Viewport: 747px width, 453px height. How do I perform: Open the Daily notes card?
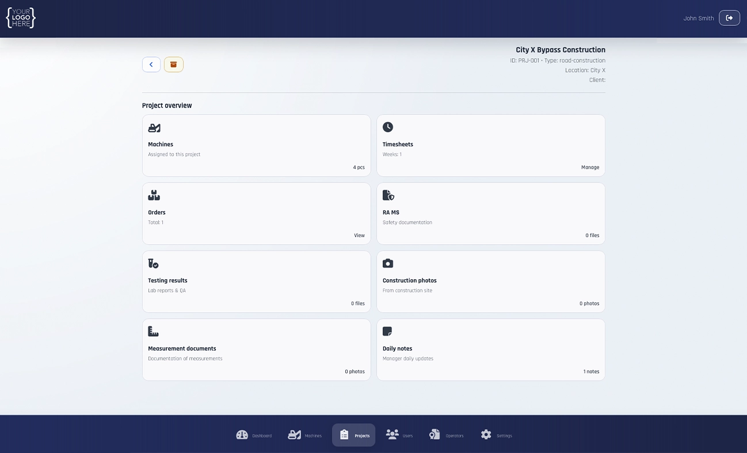pos(490,349)
